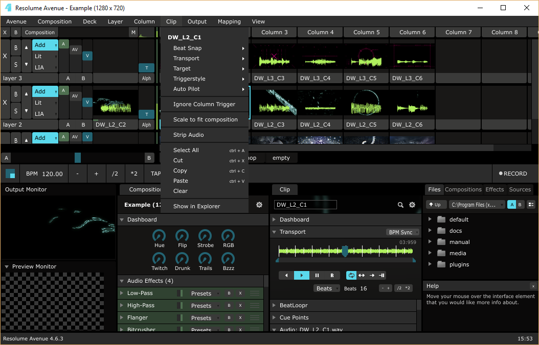The width and height of the screenshot is (539, 345).
Task: Open composition settings gear icon
Action: (259, 205)
